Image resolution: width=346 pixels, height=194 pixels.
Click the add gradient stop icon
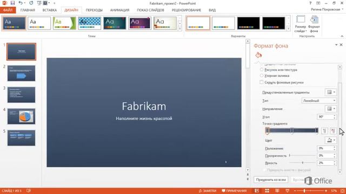[x=324, y=130]
